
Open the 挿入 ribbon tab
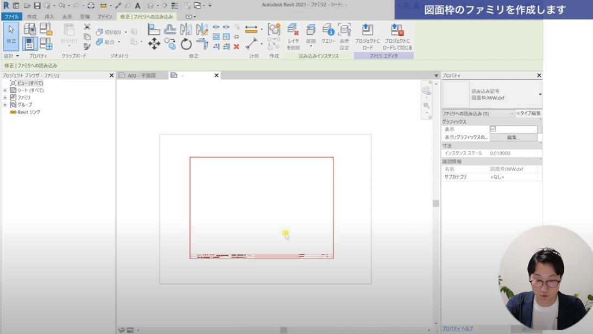pos(49,17)
